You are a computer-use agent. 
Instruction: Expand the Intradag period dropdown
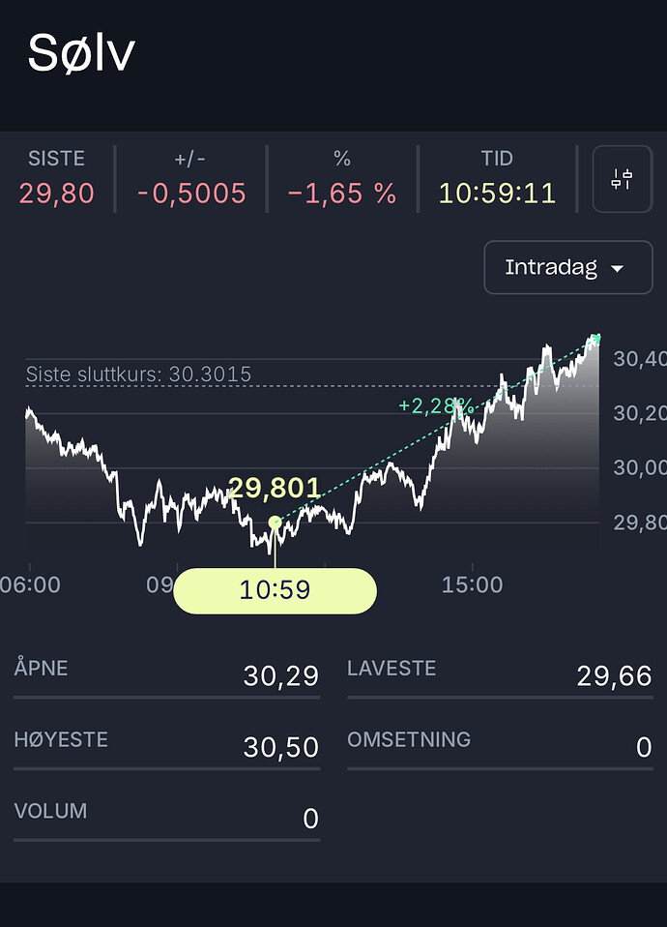click(567, 267)
